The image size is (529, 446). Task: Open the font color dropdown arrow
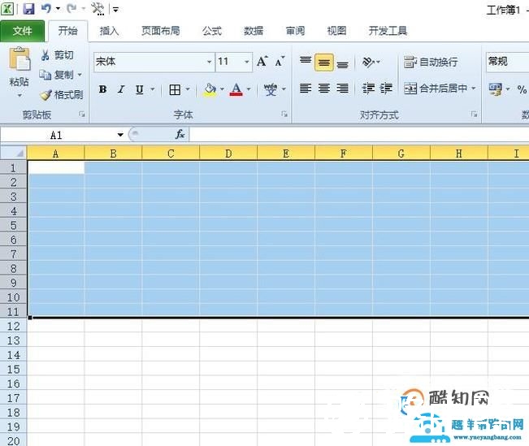pos(249,89)
